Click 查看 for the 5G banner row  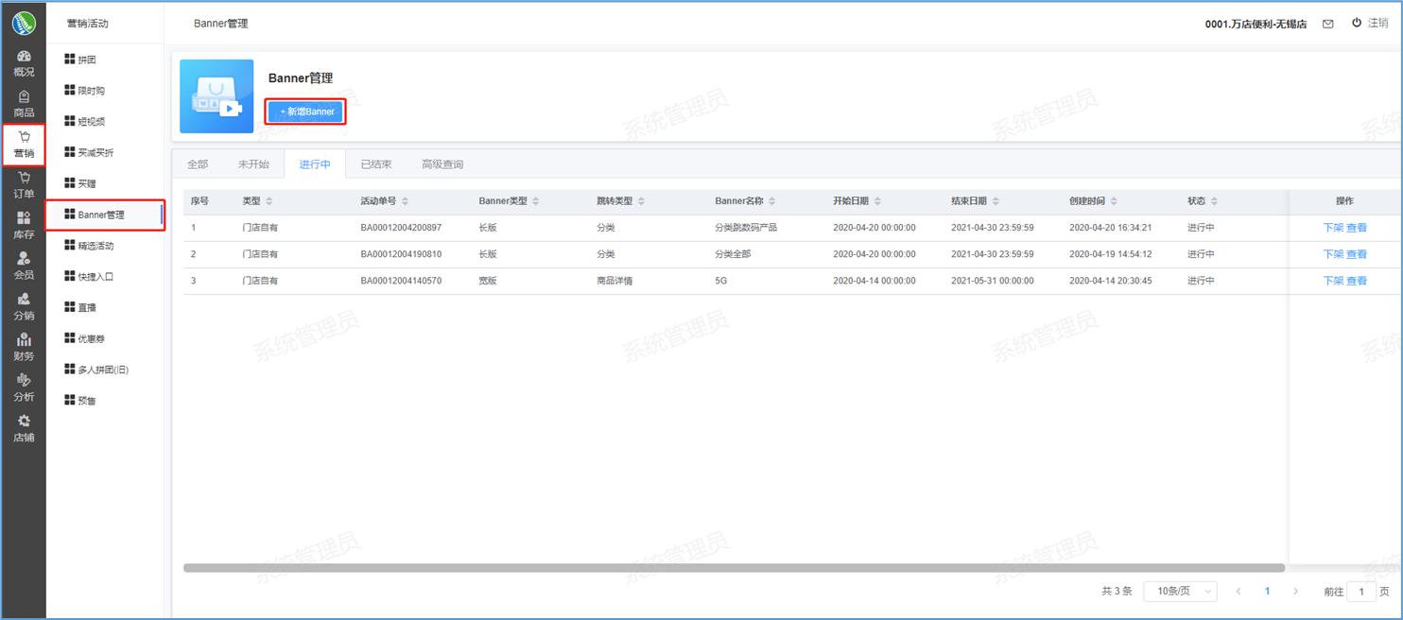(x=1357, y=281)
